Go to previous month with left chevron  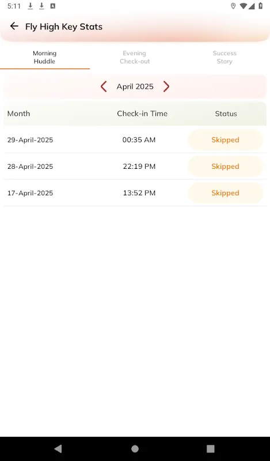click(x=104, y=86)
